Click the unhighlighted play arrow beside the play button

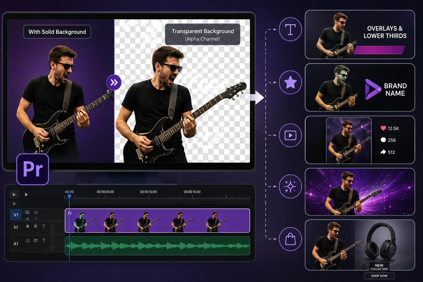point(26,195)
